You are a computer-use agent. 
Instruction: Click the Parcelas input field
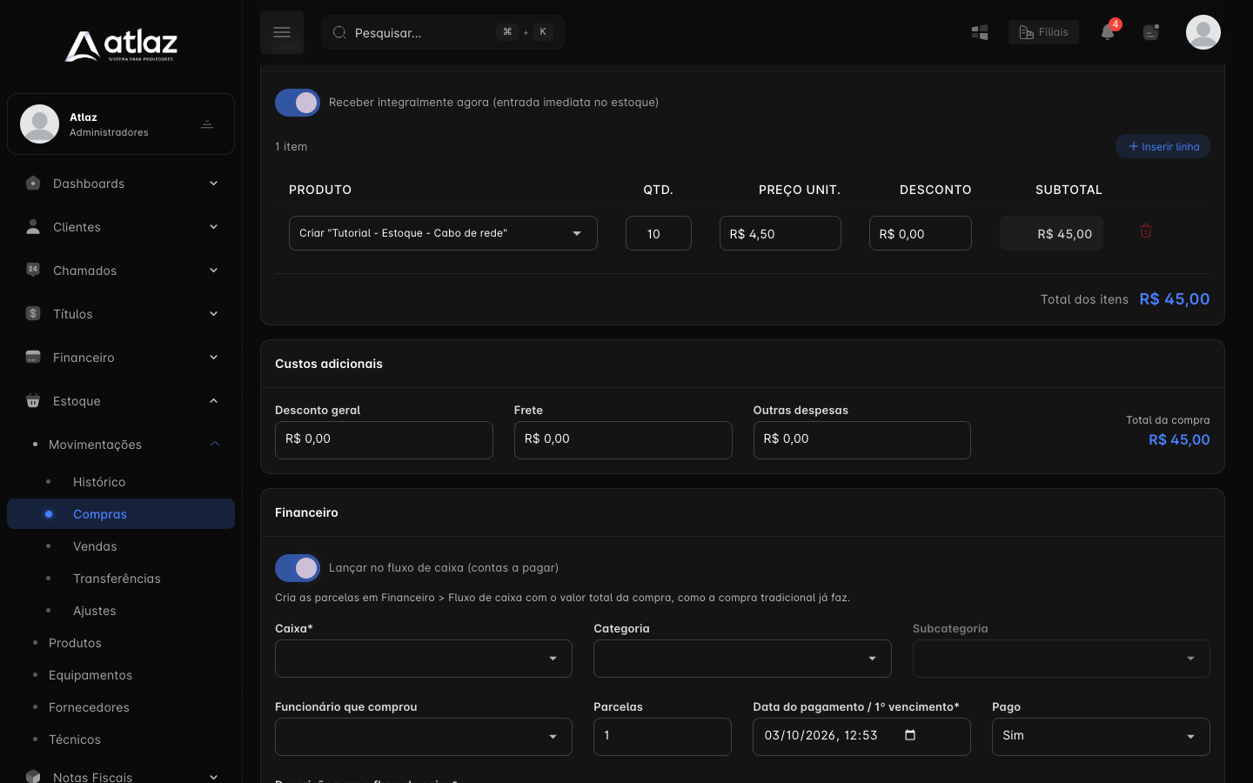click(x=662, y=737)
